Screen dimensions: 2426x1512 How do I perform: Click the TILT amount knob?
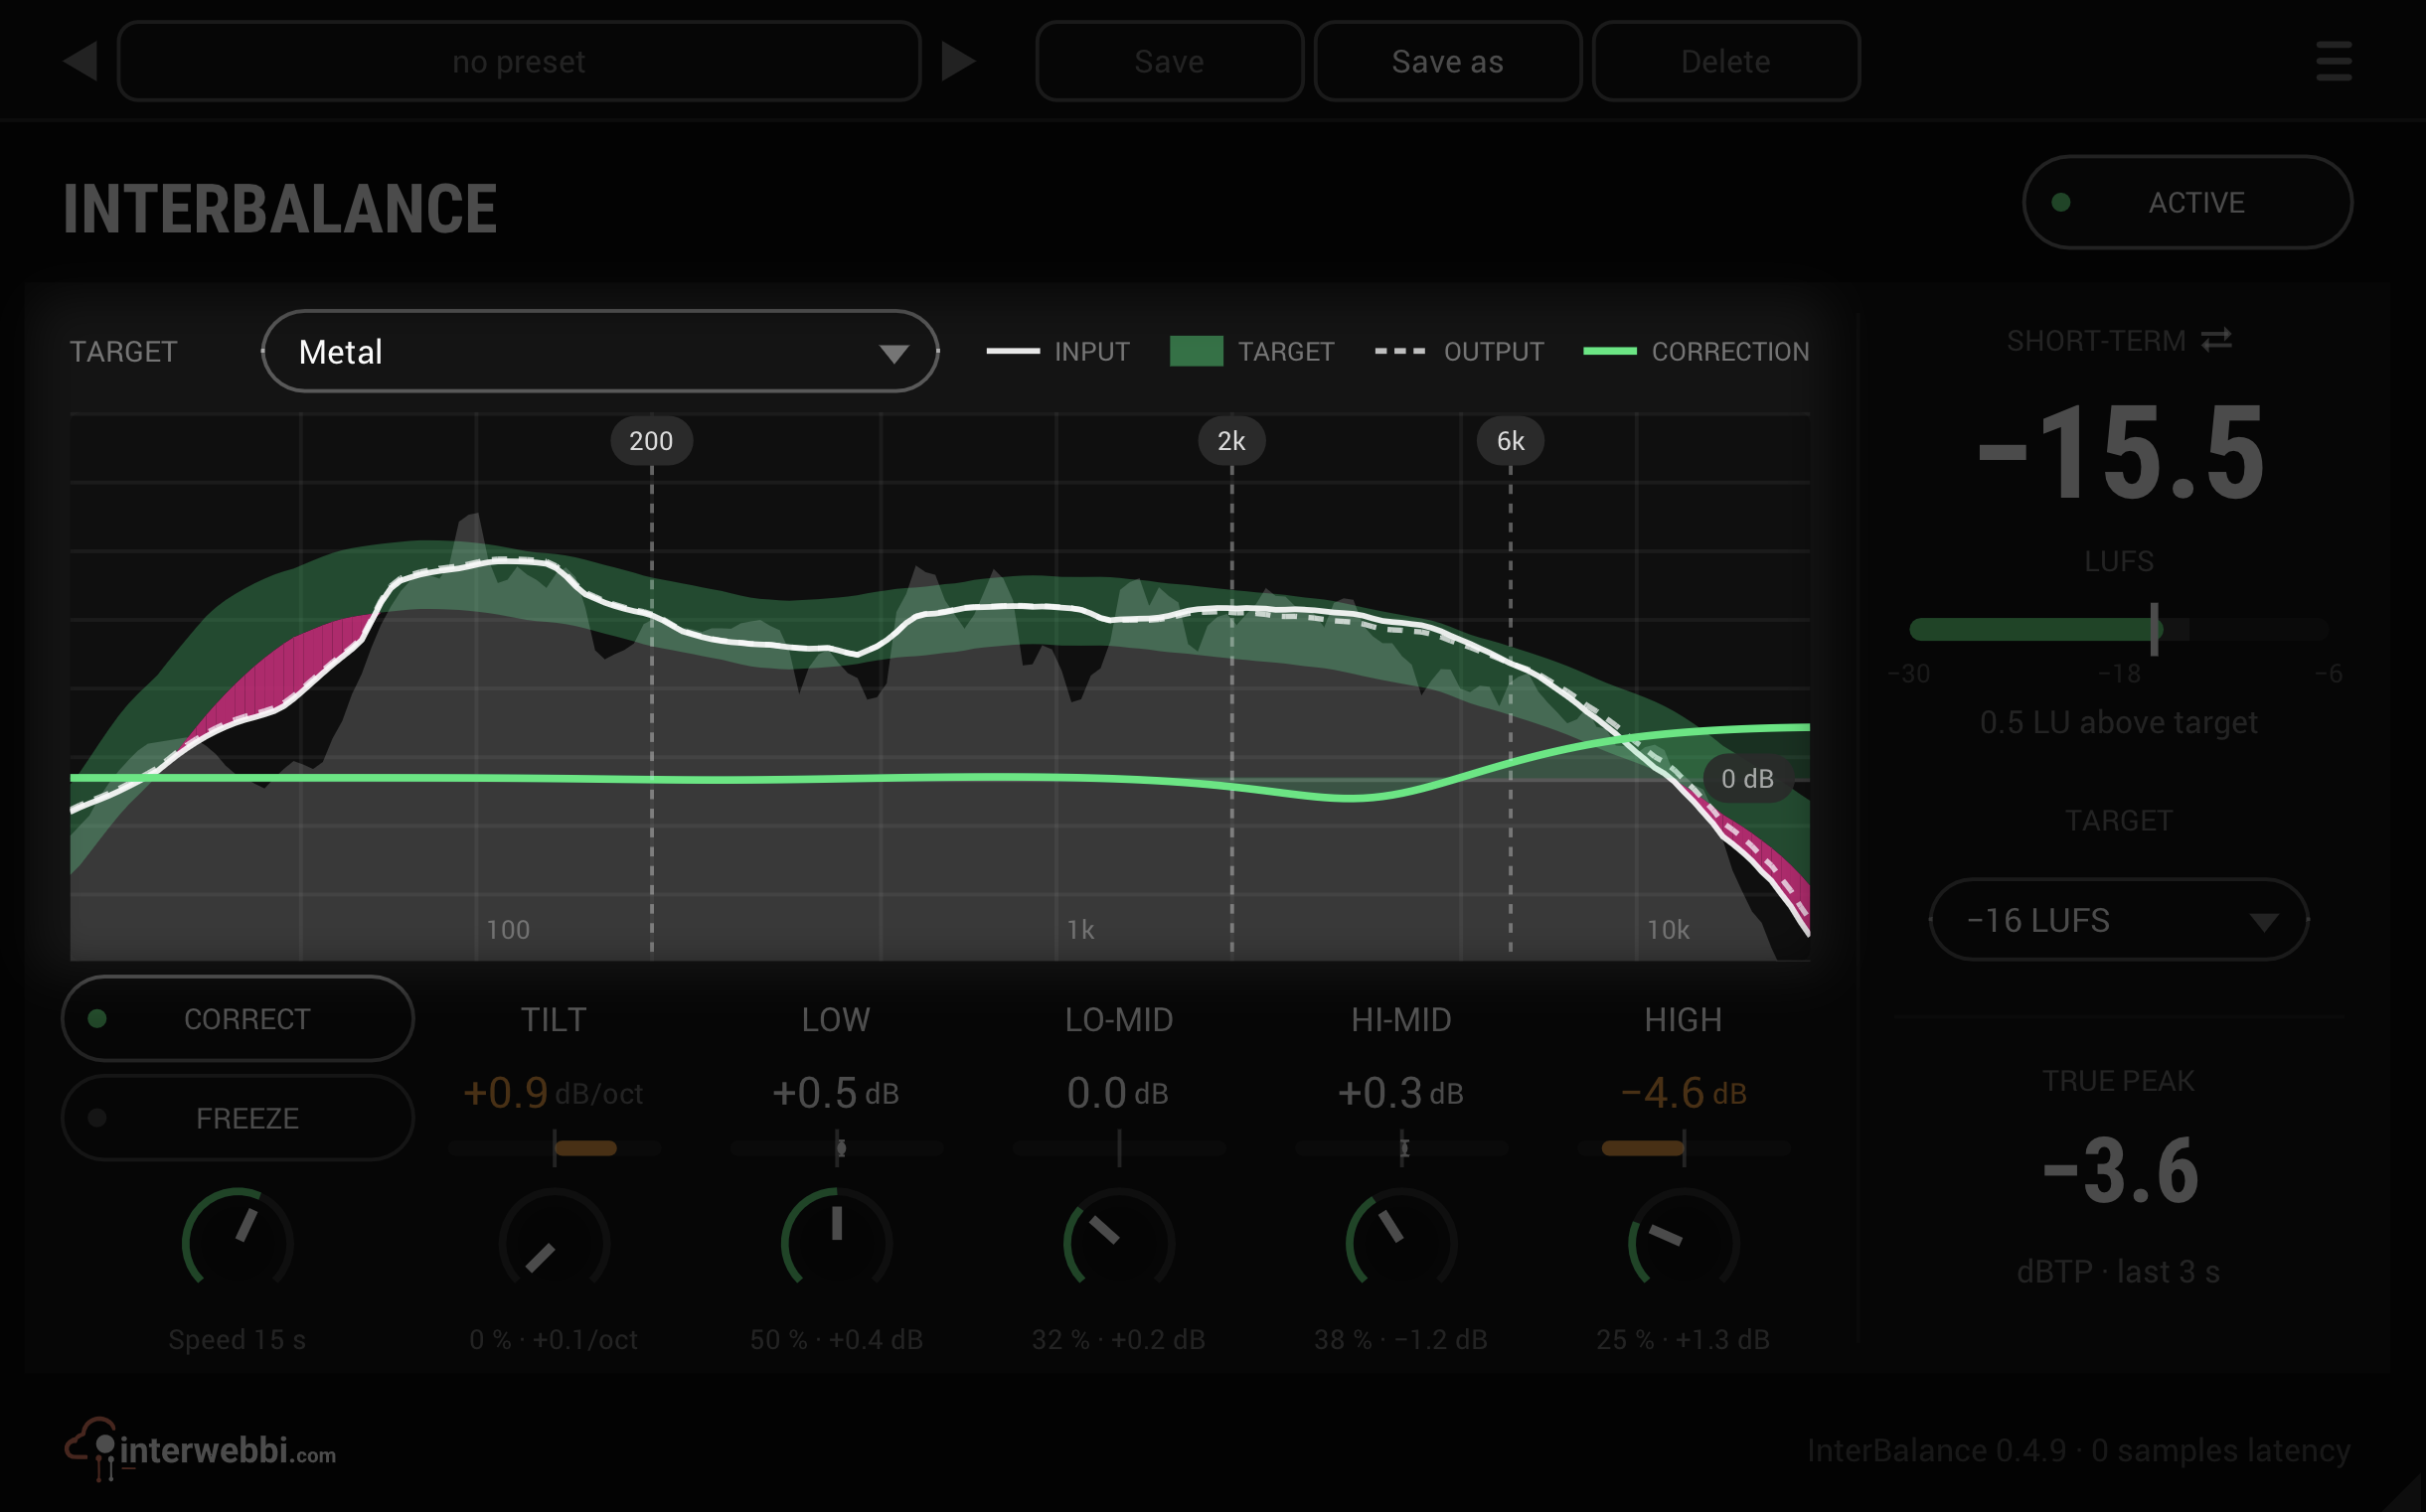pyautogui.click(x=555, y=1242)
